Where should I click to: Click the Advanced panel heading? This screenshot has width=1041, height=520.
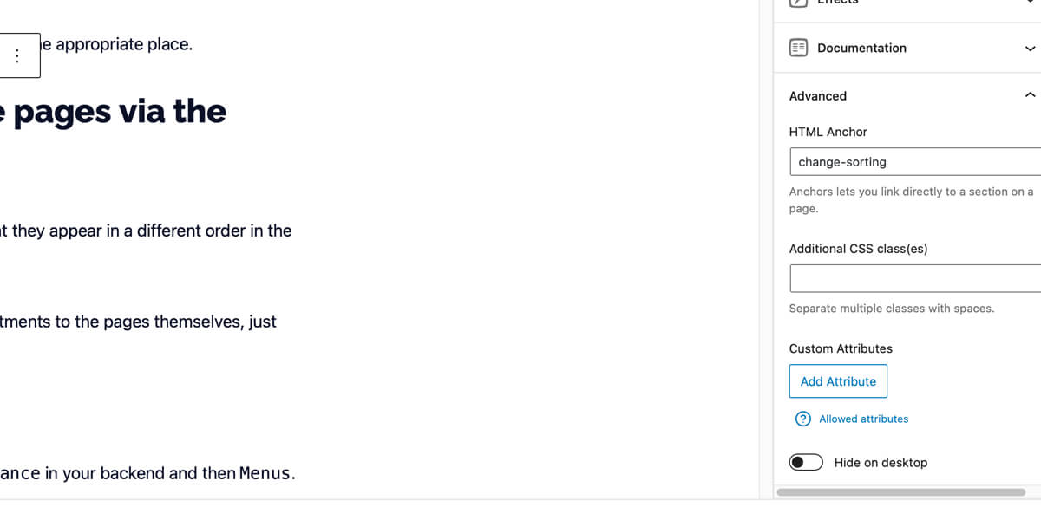coord(817,96)
